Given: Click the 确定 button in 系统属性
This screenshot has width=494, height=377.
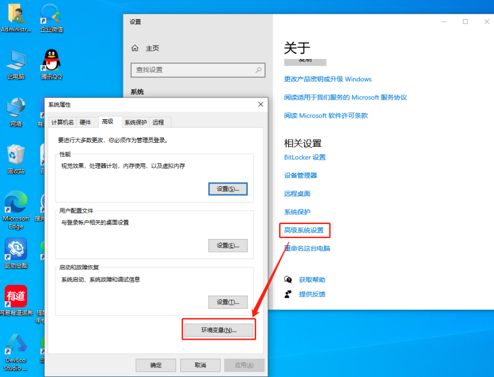Looking at the screenshot, I should (x=155, y=365).
